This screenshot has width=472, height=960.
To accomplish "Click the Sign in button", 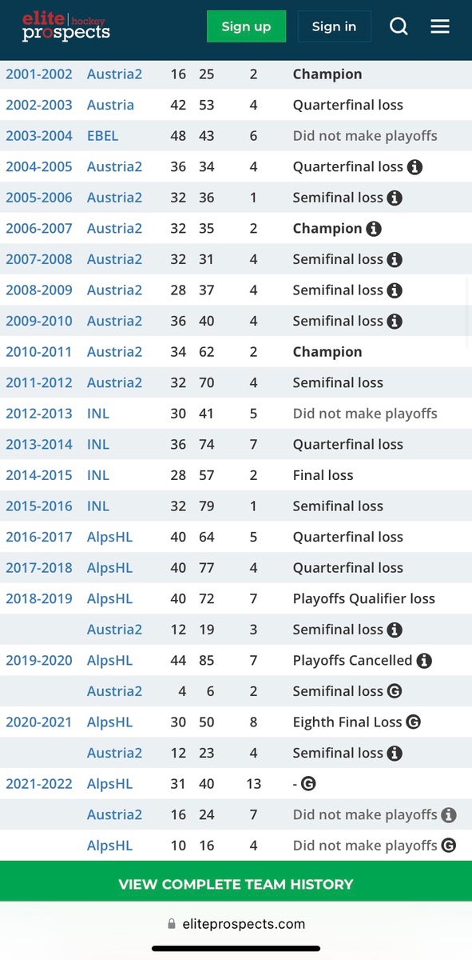I will pyautogui.click(x=334, y=26).
